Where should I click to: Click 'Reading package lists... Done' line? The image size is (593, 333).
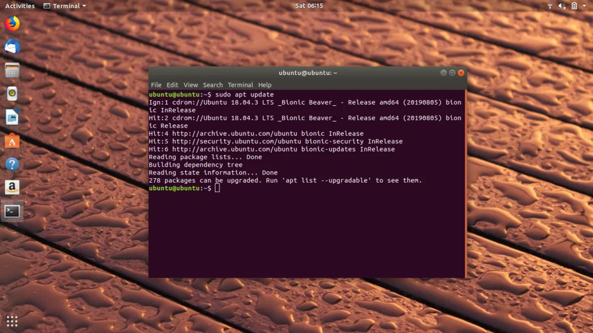pos(206,157)
